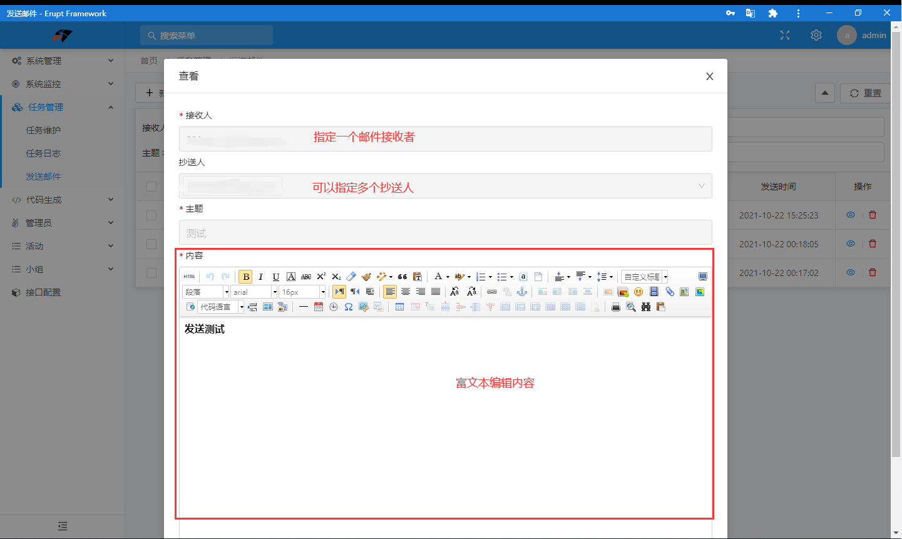The width and height of the screenshot is (902, 539).
Task: Open search and replace binoculars
Action: click(646, 307)
